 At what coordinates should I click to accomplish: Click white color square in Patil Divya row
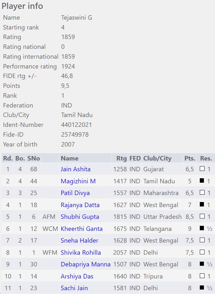pos(202,193)
